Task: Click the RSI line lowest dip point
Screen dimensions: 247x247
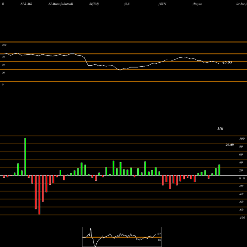Action: point(120,70)
